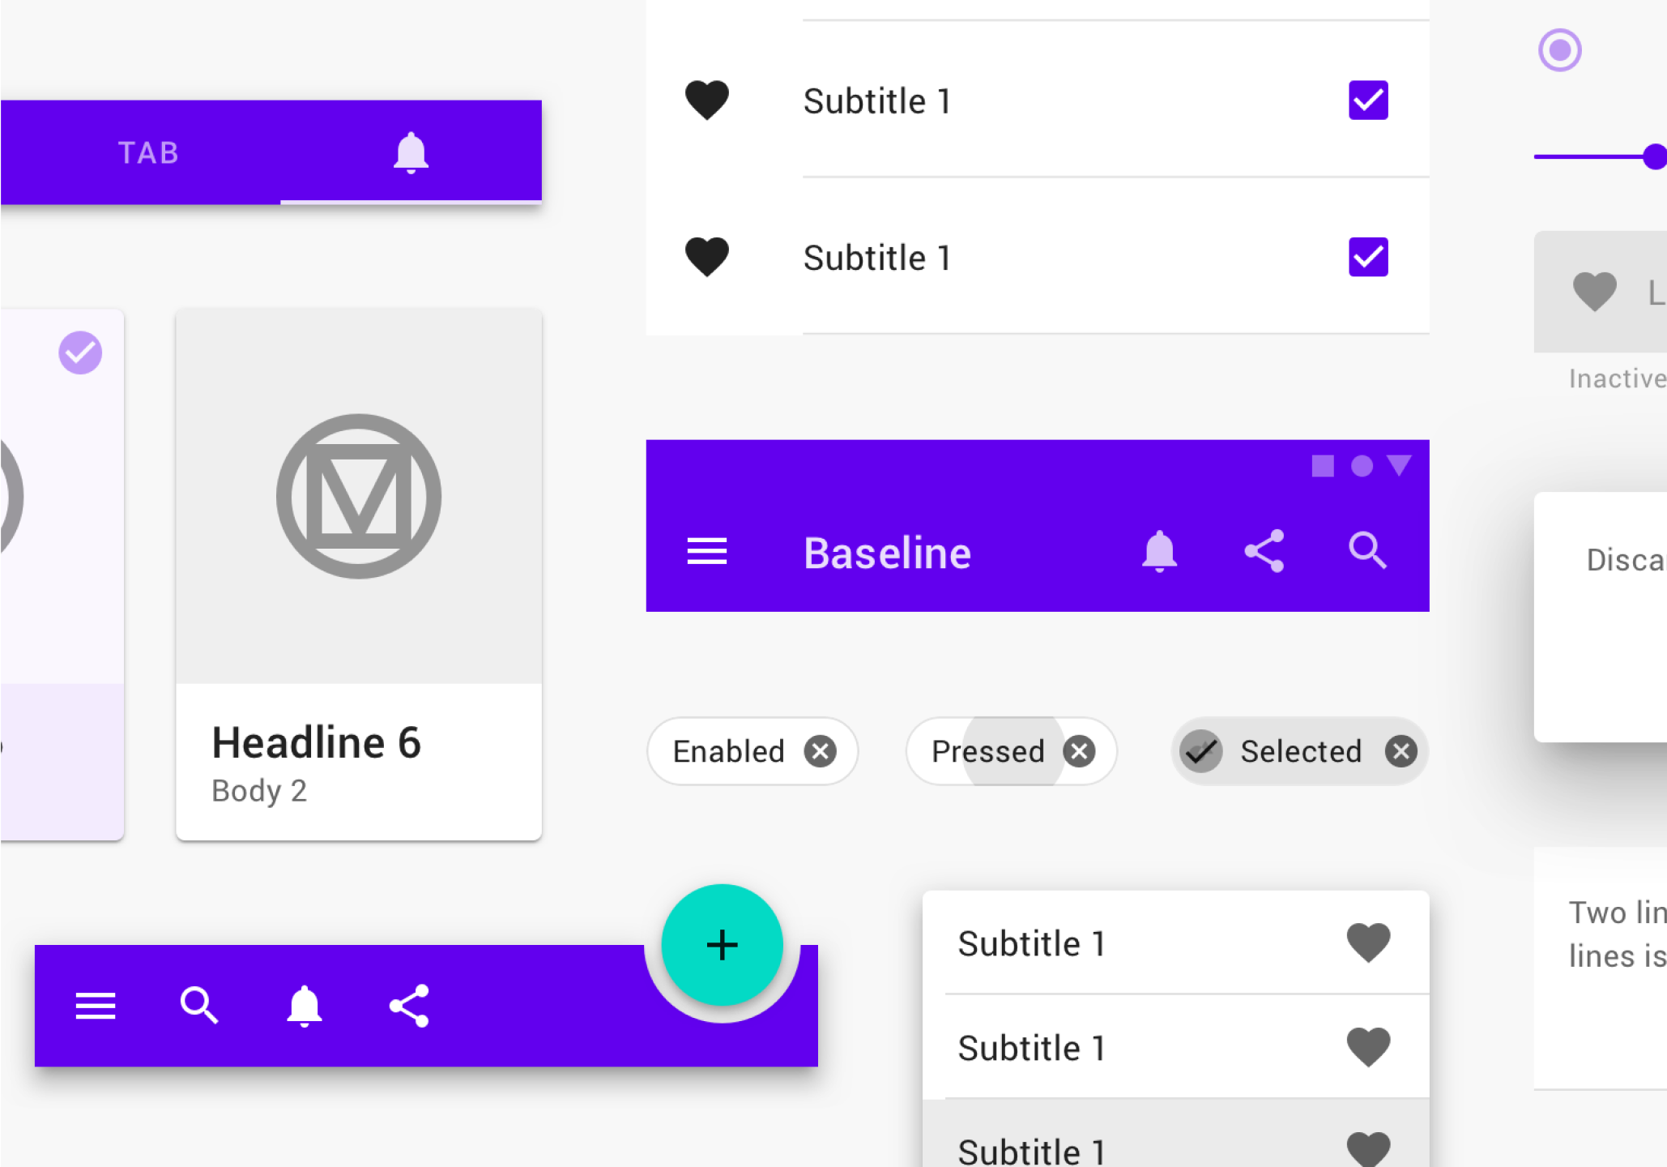Toggle the second Subtitle 1 checkbox
Image resolution: width=1667 pixels, height=1167 pixels.
click(1368, 257)
